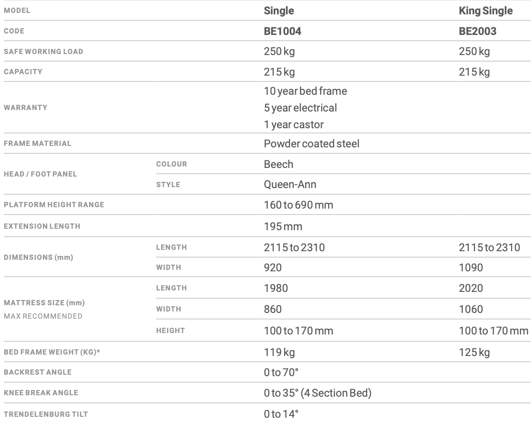This screenshot has height=423, width=531.
Task: Select the BE1004 product code
Action: point(282,31)
